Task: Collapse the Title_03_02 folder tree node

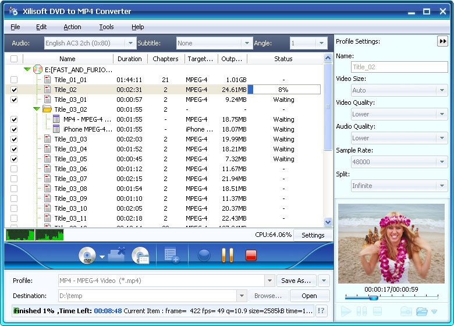Action: tap(37, 109)
